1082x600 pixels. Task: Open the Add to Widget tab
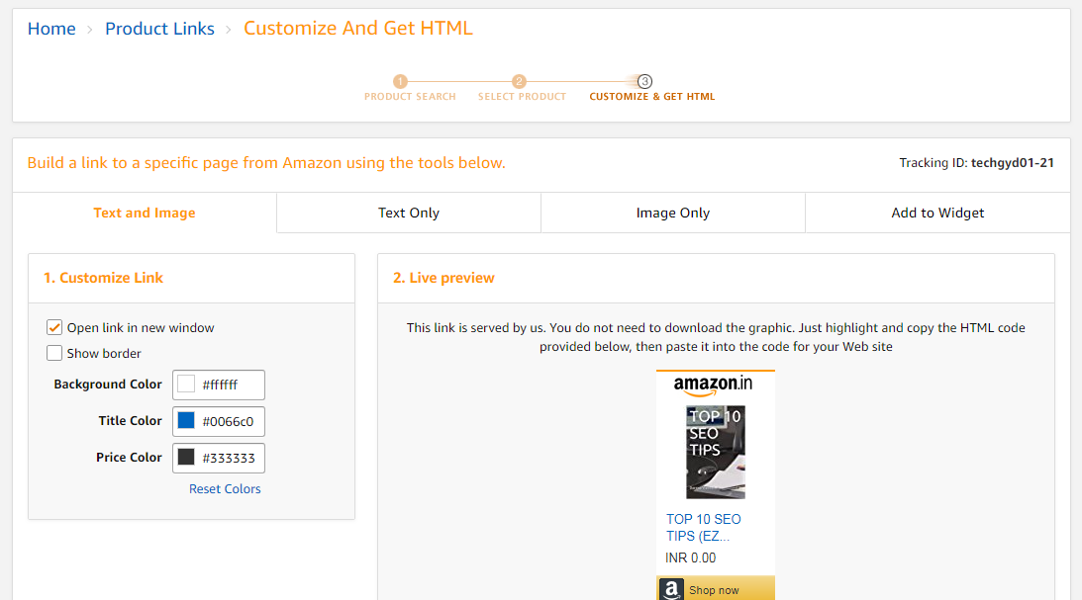(x=937, y=213)
